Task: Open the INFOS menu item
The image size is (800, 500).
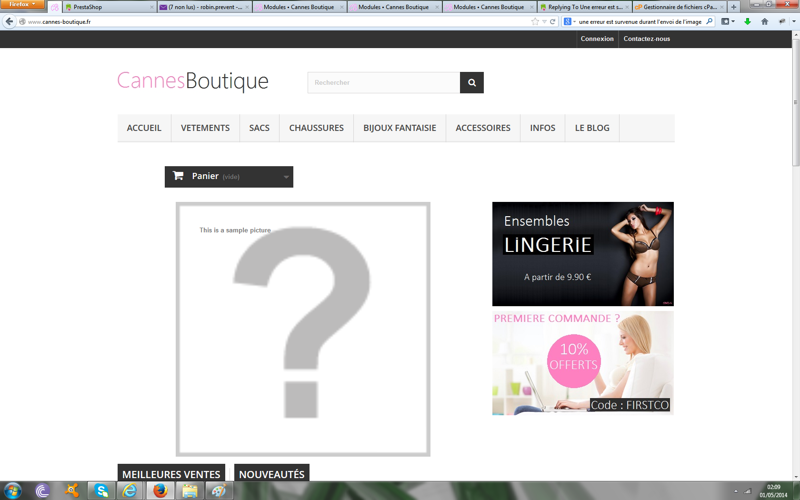Action: (542, 128)
